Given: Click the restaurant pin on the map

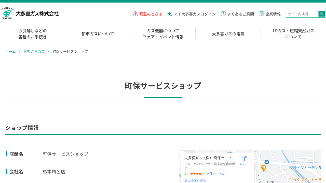Looking at the screenshot, I should 264,168.
